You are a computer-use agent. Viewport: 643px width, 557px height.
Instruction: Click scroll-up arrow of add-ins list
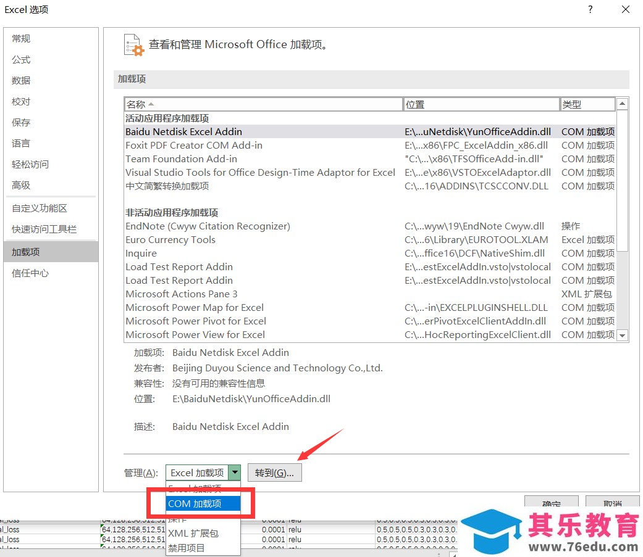[623, 104]
